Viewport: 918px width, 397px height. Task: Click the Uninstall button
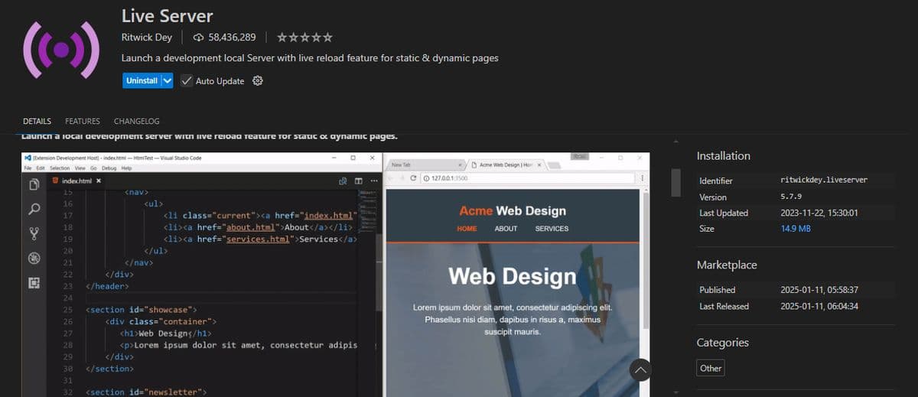[x=142, y=81]
